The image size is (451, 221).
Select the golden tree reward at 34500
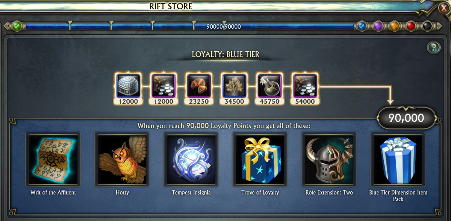tap(234, 85)
